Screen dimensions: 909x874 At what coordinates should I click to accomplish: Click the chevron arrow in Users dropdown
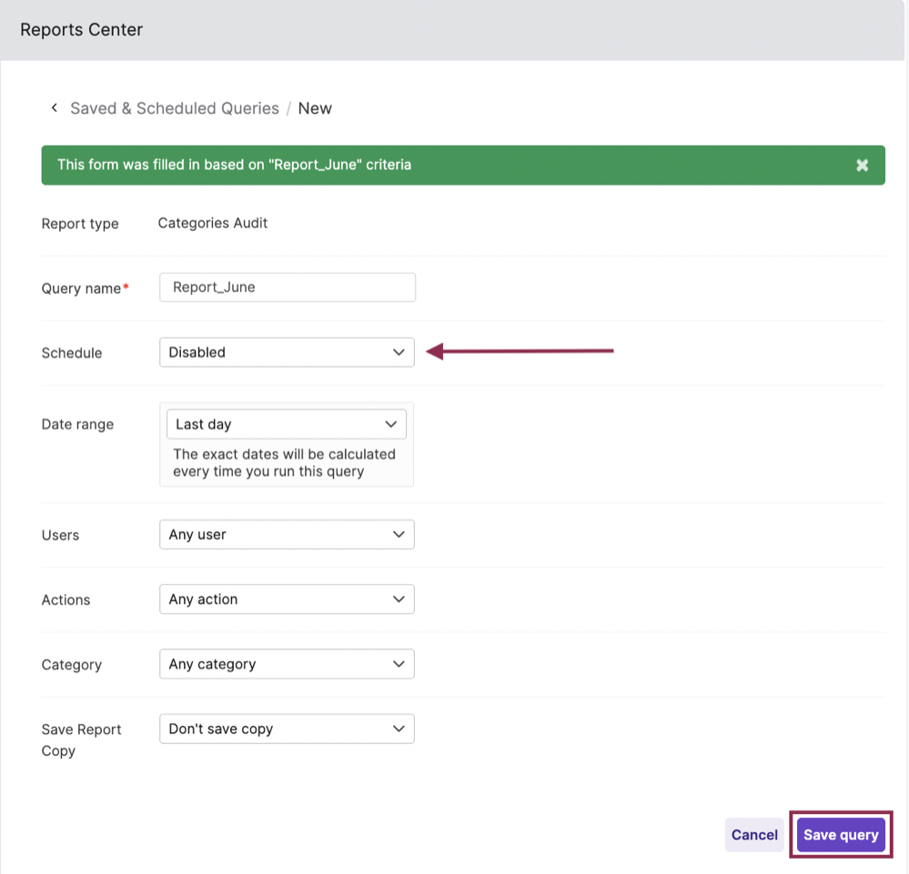pos(399,535)
